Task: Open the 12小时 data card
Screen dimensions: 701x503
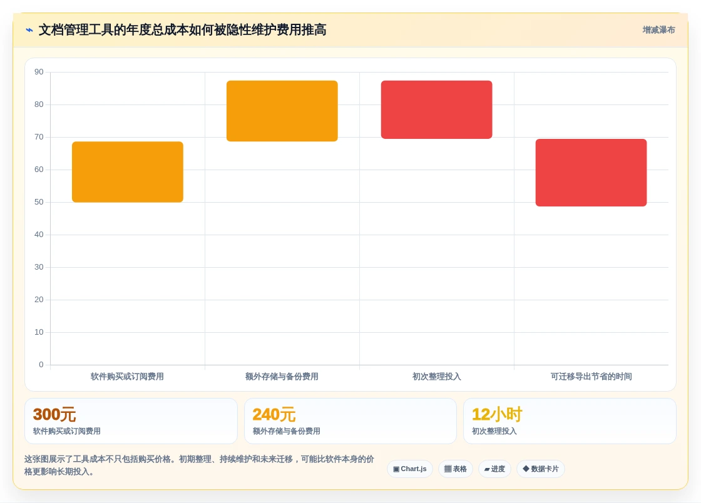Action: point(570,421)
